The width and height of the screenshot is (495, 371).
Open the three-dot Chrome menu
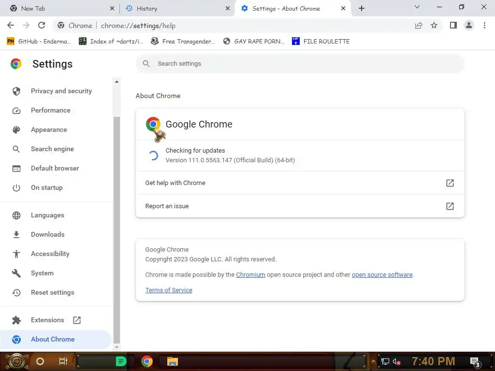[x=484, y=25]
